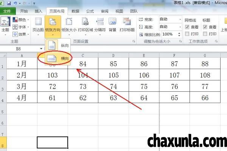
Task: Click the 宽度 width icon
Action: point(141,19)
